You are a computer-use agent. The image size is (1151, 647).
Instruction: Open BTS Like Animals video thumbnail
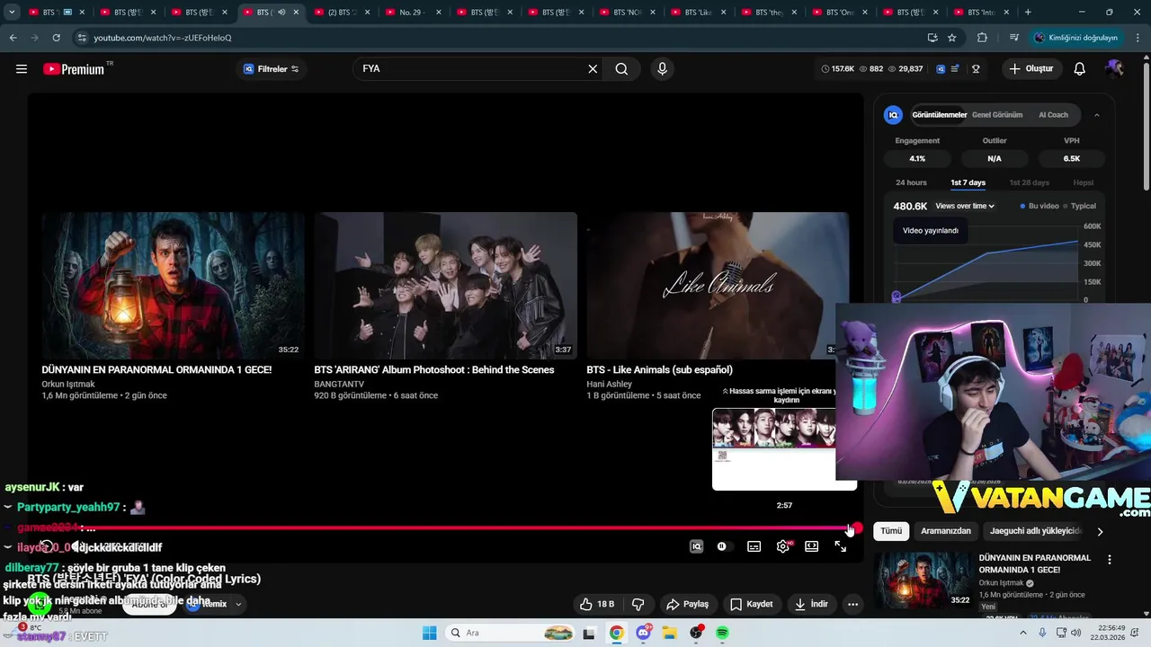pos(717,286)
